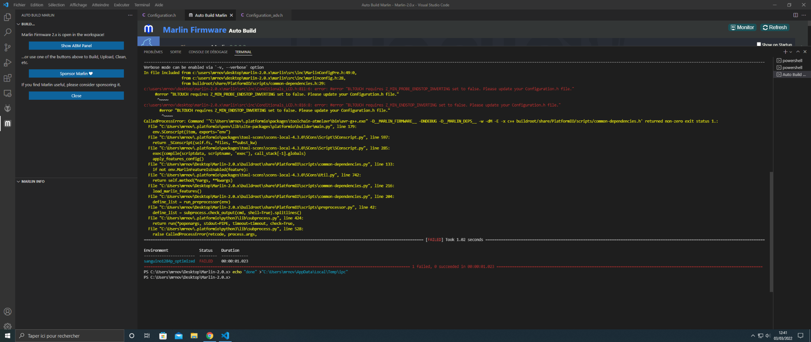This screenshot has width=811, height=342.
Task: Open the Source Control view
Action: (x=8, y=47)
